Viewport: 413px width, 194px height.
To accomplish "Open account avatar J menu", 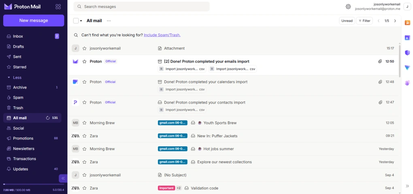I will point(407,7).
